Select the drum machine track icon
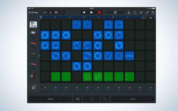Viewport: 178px width, 111px height. [x=33, y=25]
